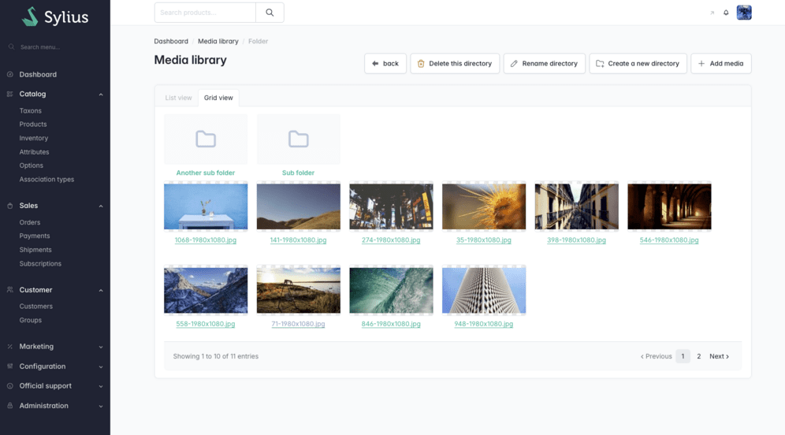The height and width of the screenshot is (435, 785).
Task: Open the user avatar menu
Action: 744,13
